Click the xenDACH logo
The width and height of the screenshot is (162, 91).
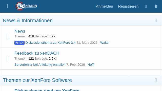[26, 6]
